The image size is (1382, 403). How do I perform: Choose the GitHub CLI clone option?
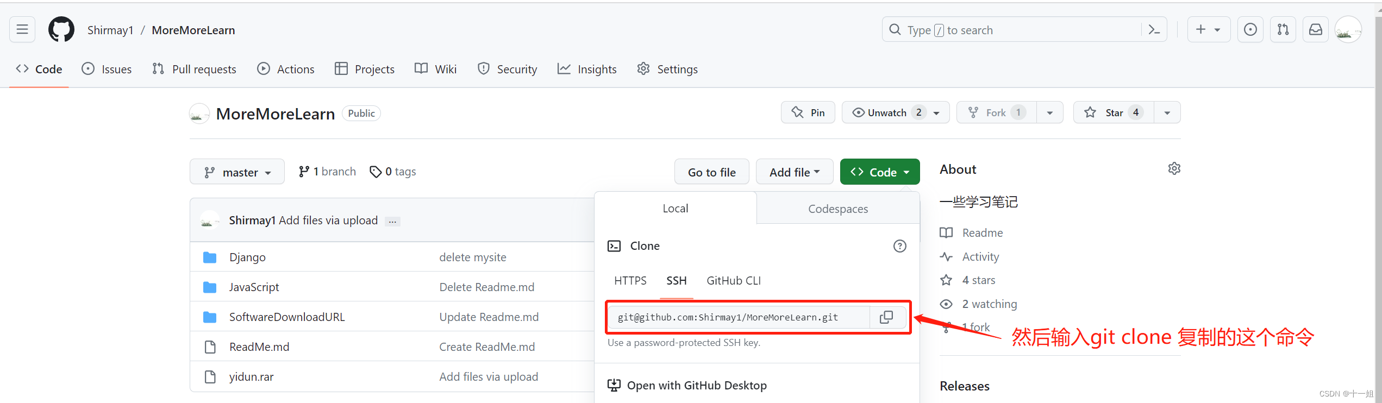click(x=734, y=281)
